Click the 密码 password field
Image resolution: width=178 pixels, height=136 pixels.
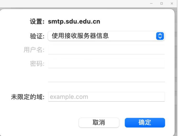point(106,63)
